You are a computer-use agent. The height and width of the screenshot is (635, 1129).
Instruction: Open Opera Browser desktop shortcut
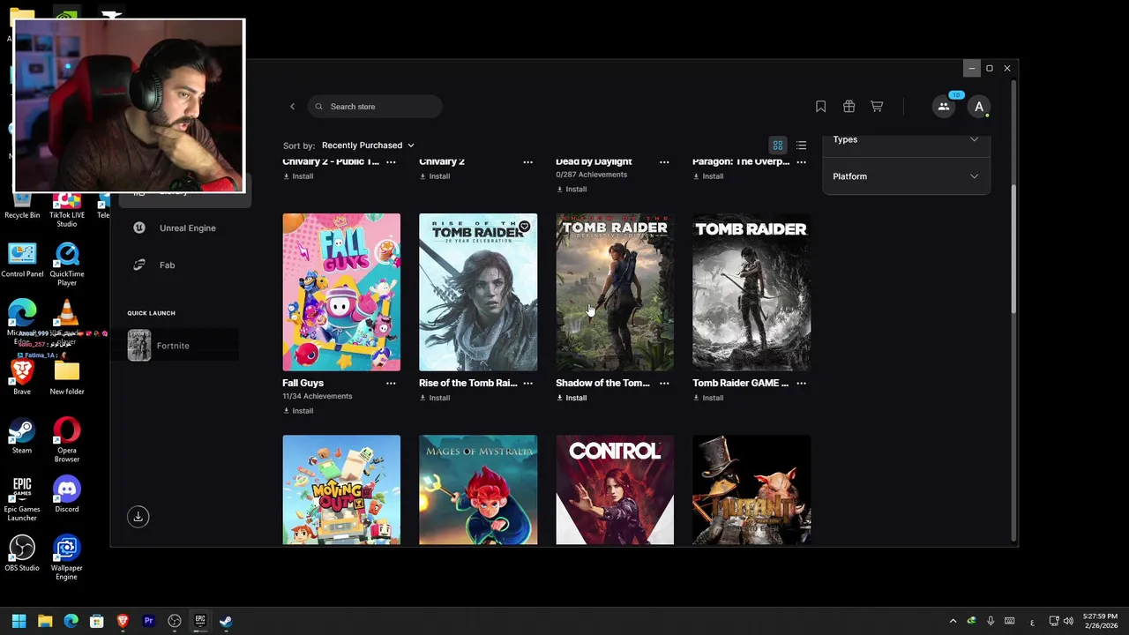pos(67,440)
